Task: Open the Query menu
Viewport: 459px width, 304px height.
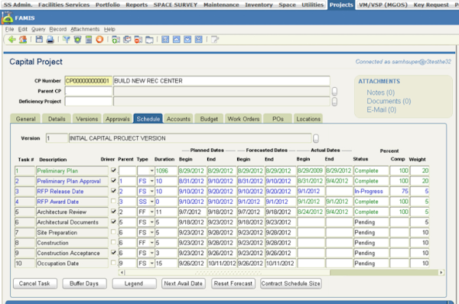Action: tap(38, 29)
